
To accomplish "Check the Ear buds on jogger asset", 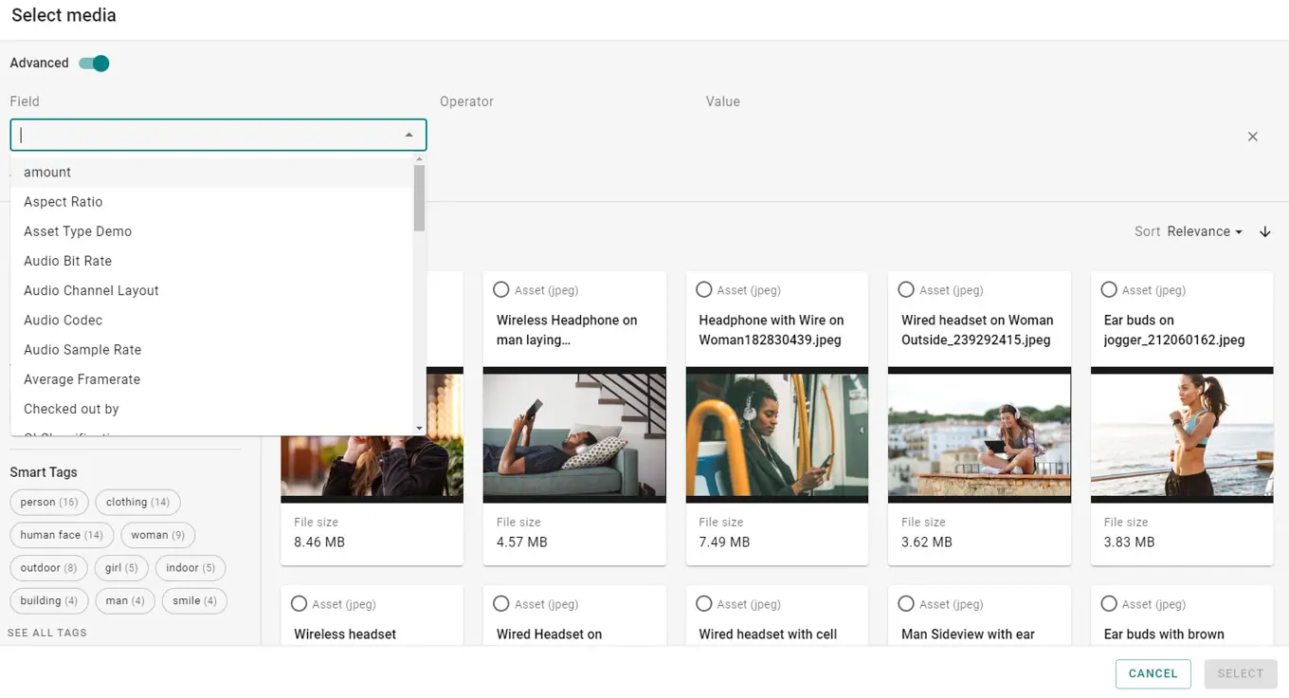I will pyautogui.click(x=1108, y=289).
